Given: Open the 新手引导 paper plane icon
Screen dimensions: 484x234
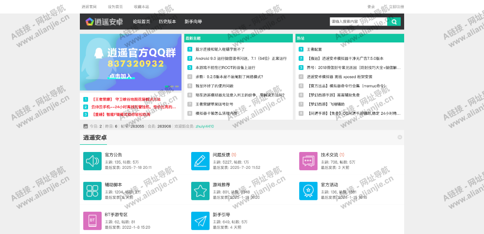Looking at the screenshot, I should (200, 220).
